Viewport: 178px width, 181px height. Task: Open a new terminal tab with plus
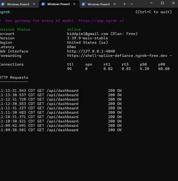(x=124, y=4)
